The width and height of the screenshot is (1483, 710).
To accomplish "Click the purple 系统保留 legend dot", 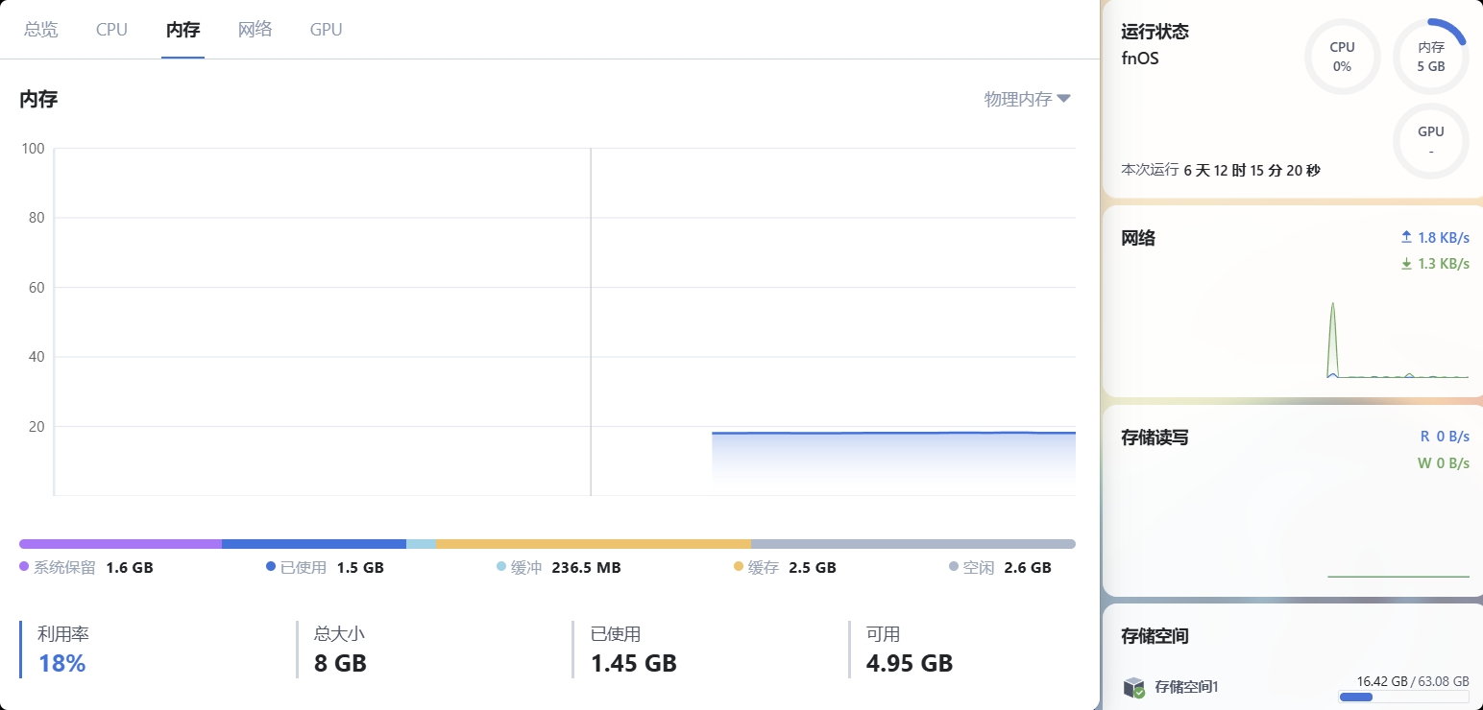I will (24, 567).
